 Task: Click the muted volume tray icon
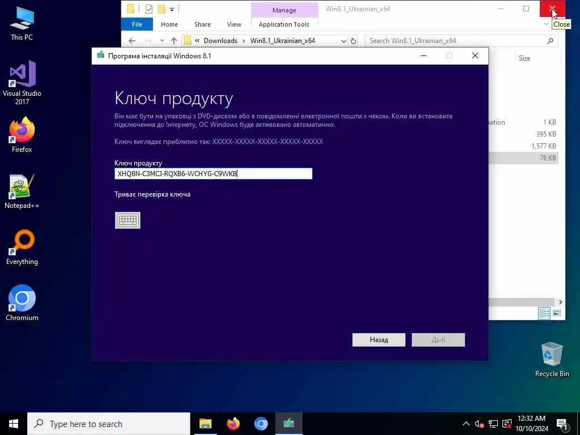pyautogui.click(x=479, y=424)
